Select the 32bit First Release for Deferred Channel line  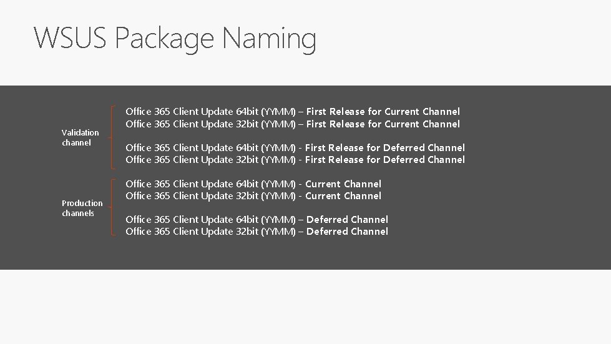point(295,160)
